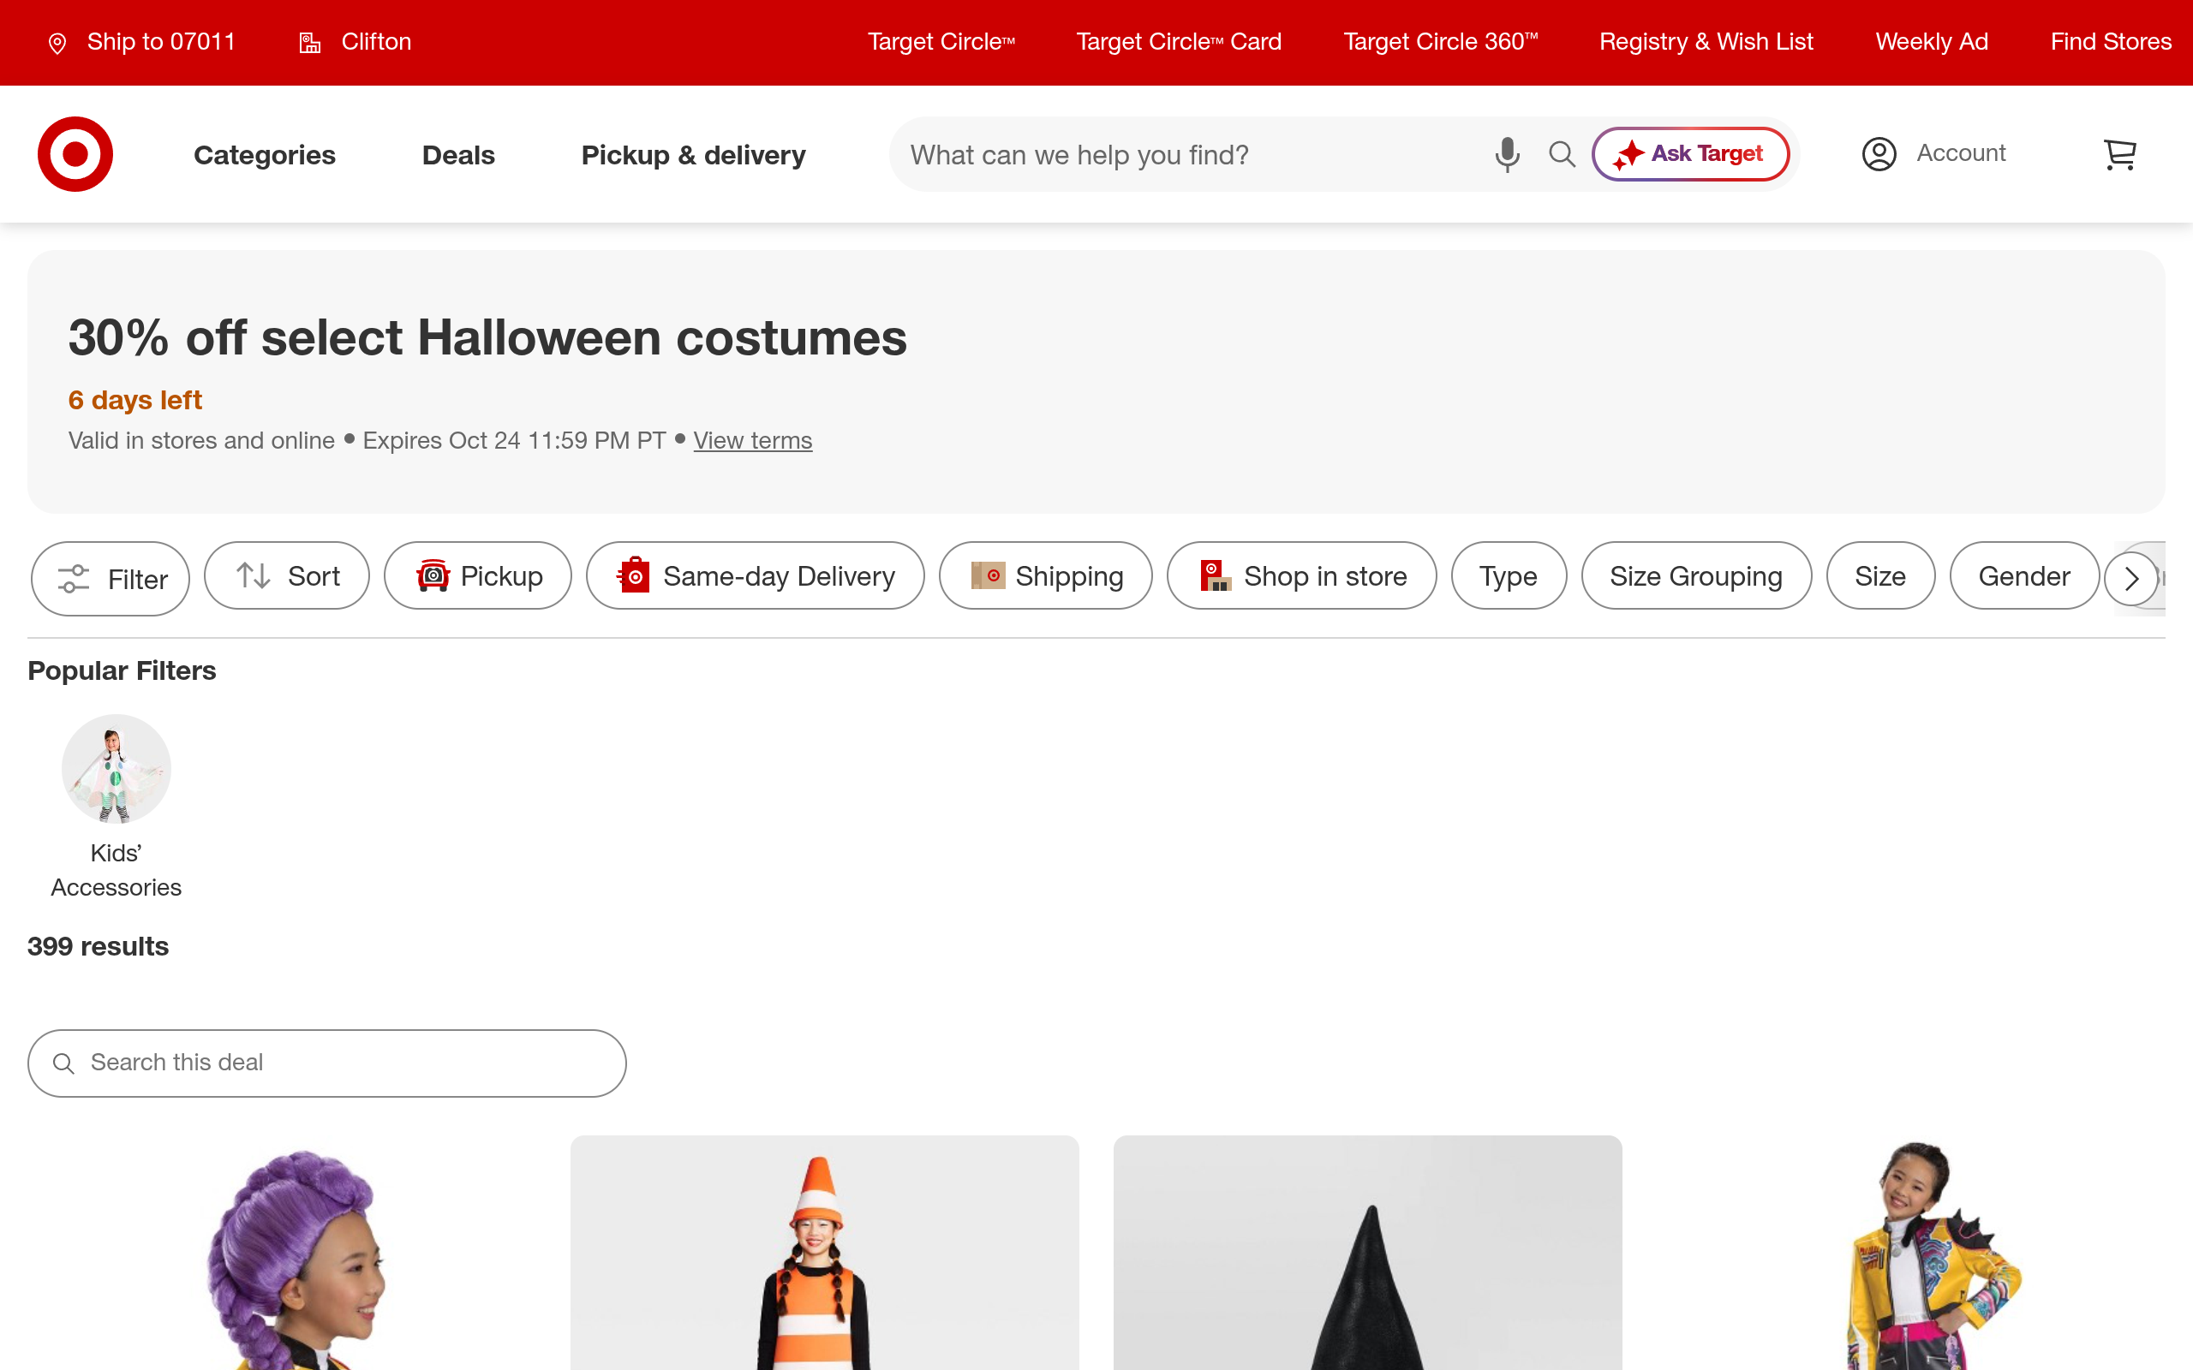Click the Ship to 07011 location
The image size is (2193, 1370).
click(142, 43)
